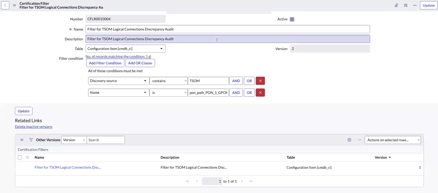Viewport: 438px width, 193px height.
Task: Click the column search magnifier icon
Action: 28,157
